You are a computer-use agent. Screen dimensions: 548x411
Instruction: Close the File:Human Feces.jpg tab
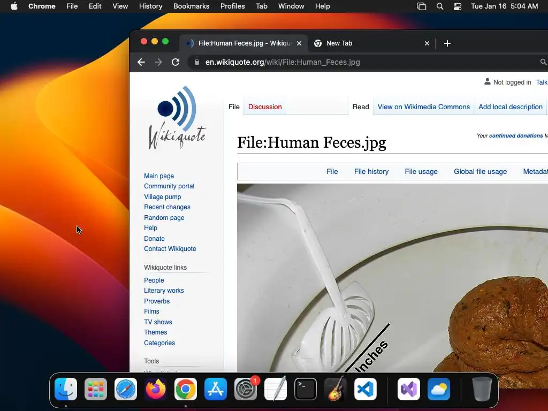299,43
